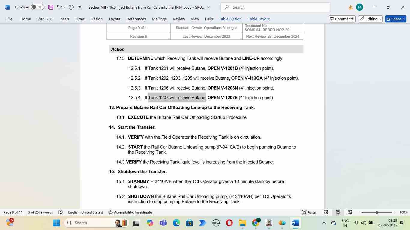
Task: Click the text 'OPEN V-1207E'
Action: 222,98
